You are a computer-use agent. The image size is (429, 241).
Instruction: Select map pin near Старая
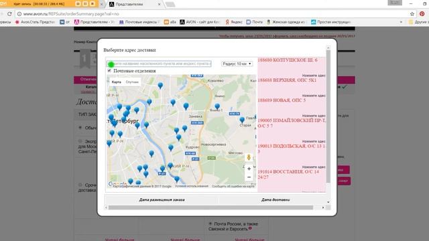pyautogui.click(x=242, y=120)
